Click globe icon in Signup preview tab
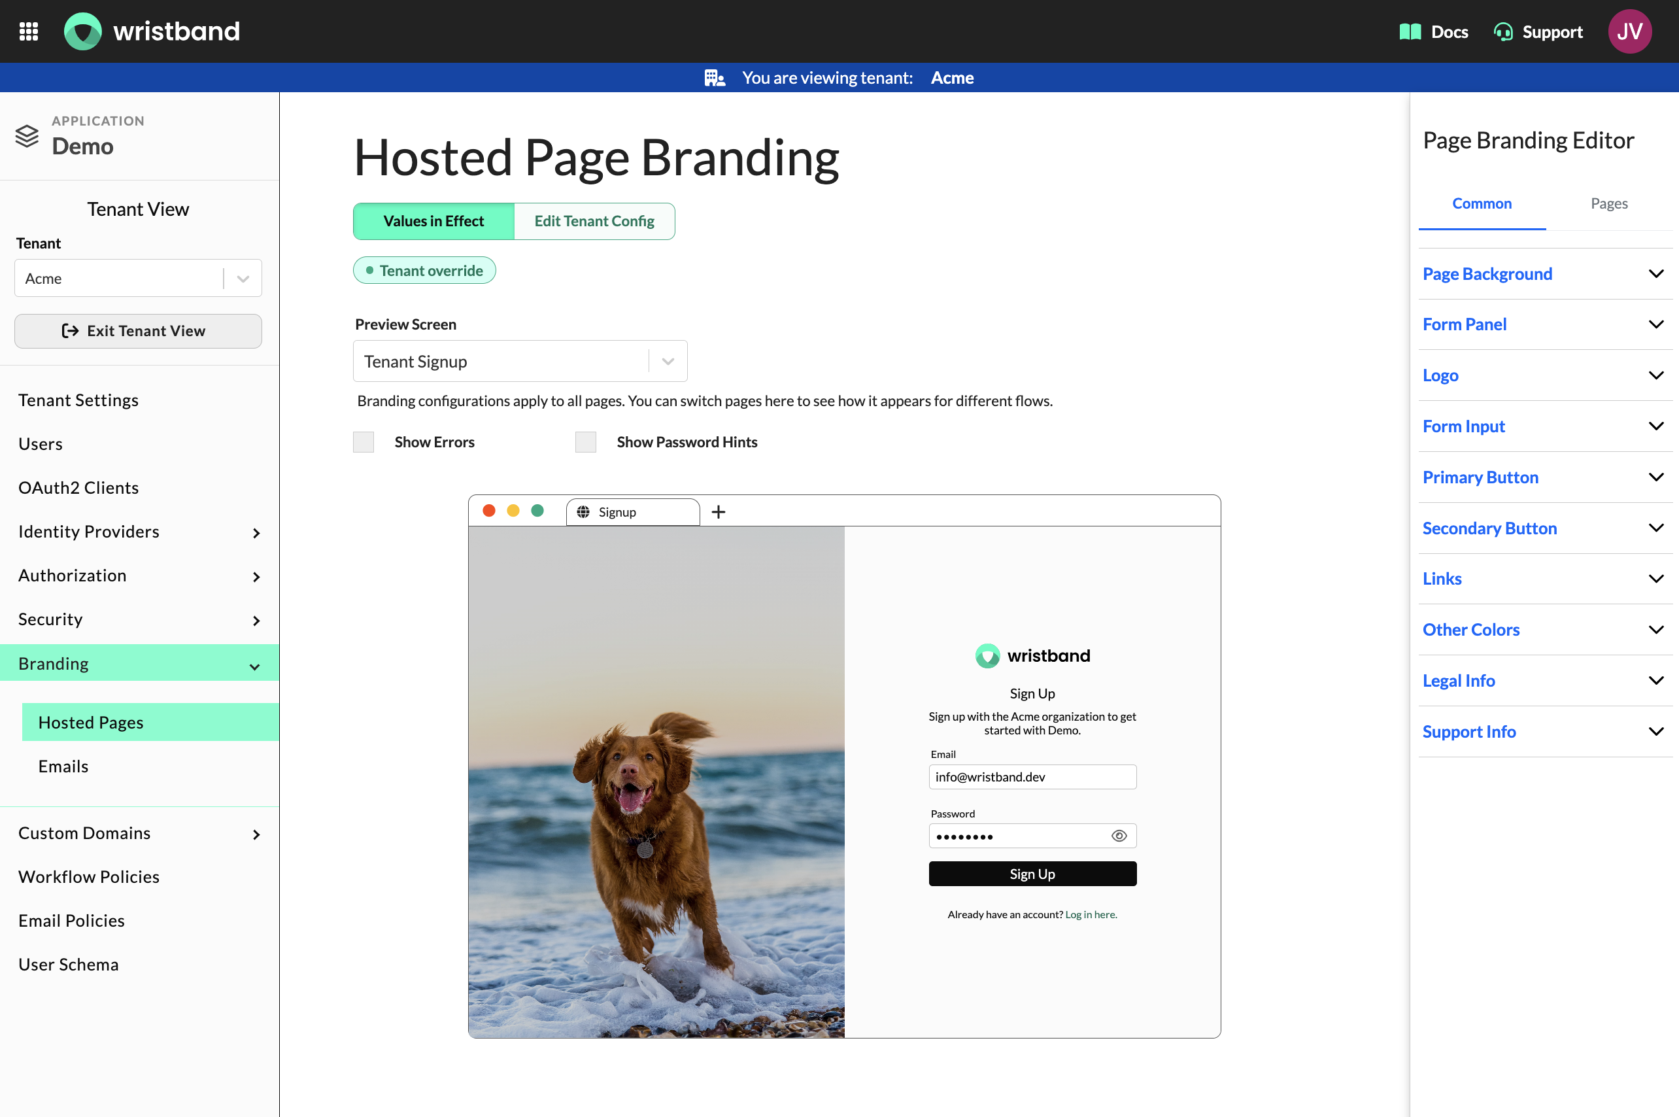 583,511
